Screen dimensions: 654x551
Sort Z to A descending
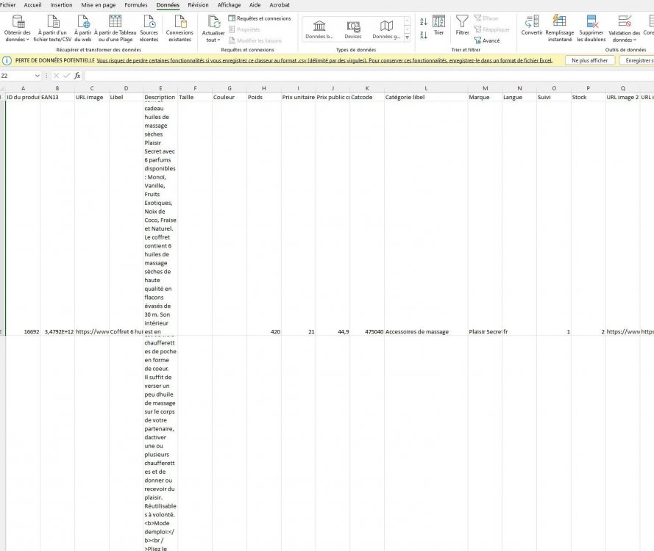pyautogui.click(x=423, y=35)
